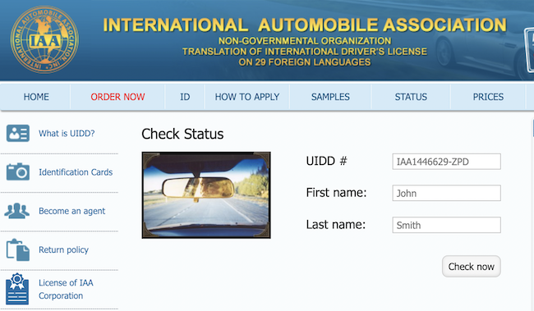Open the What is UIDD? link

tap(67, 134)
